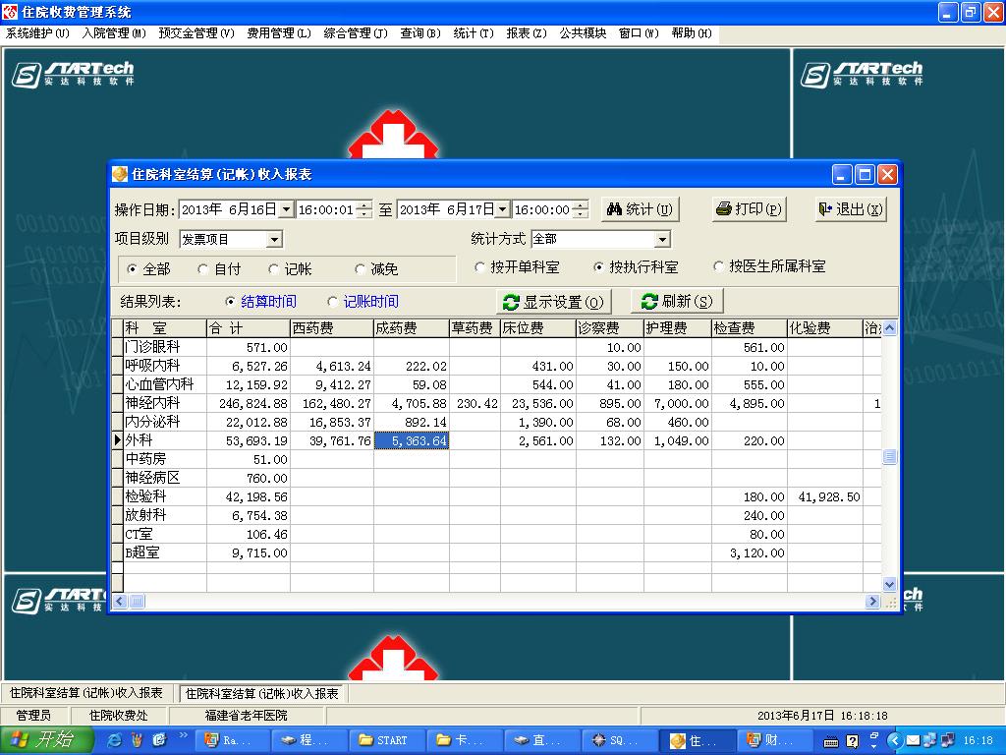Launch Internet Explorer from quick launch

click(x=114, y=740)
